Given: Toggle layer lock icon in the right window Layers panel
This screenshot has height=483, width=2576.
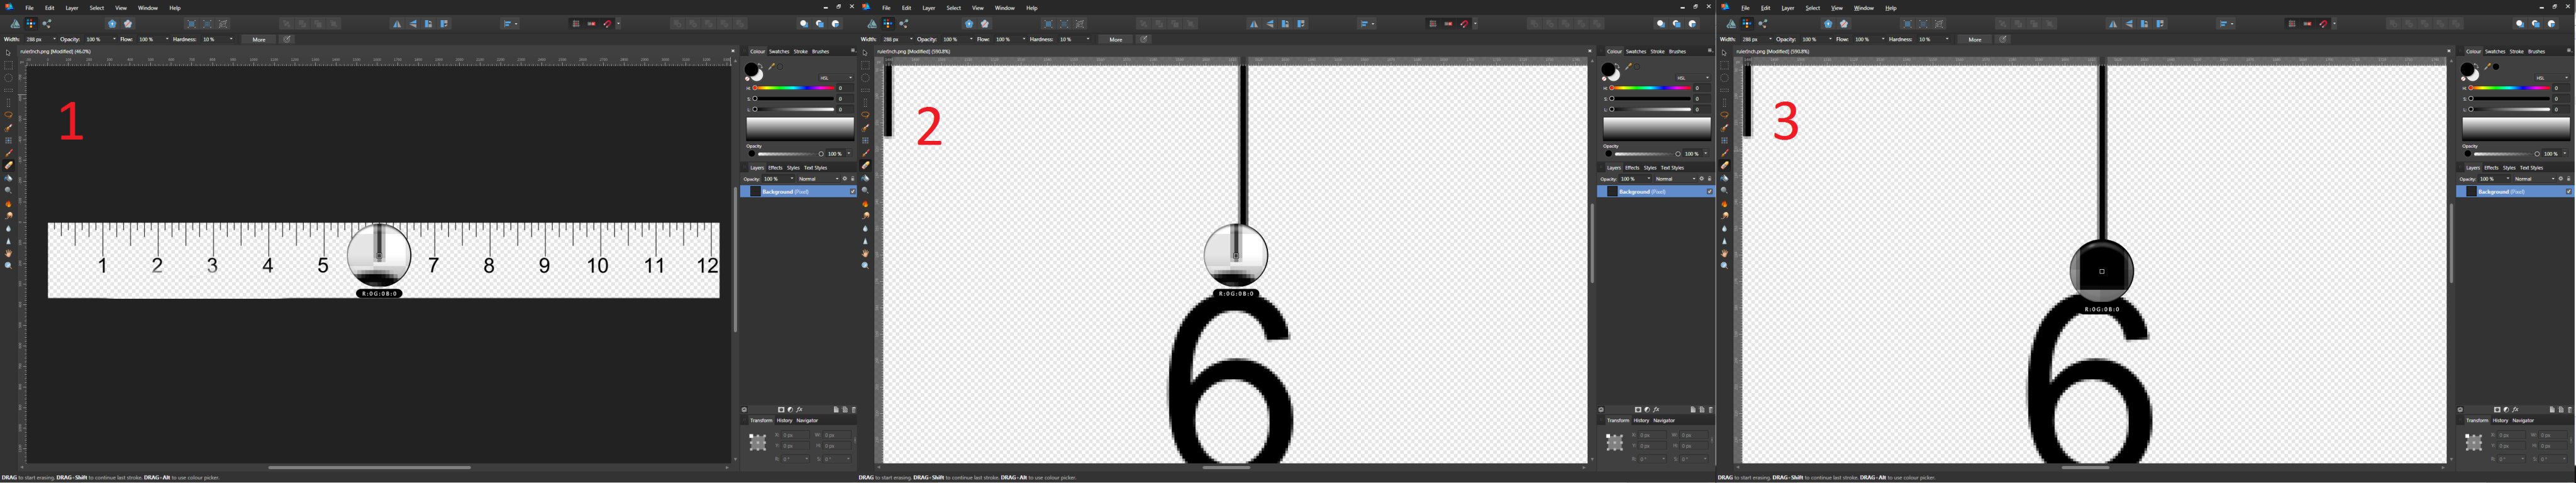Looking at the screenshot, I should (x=2569, y=179).
